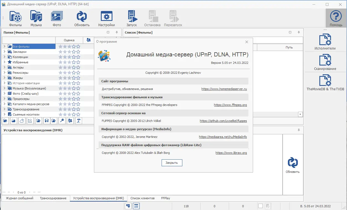Open the www.ffmpeg.org link
The height and width of the screenshot is (210, 347).
230,105
